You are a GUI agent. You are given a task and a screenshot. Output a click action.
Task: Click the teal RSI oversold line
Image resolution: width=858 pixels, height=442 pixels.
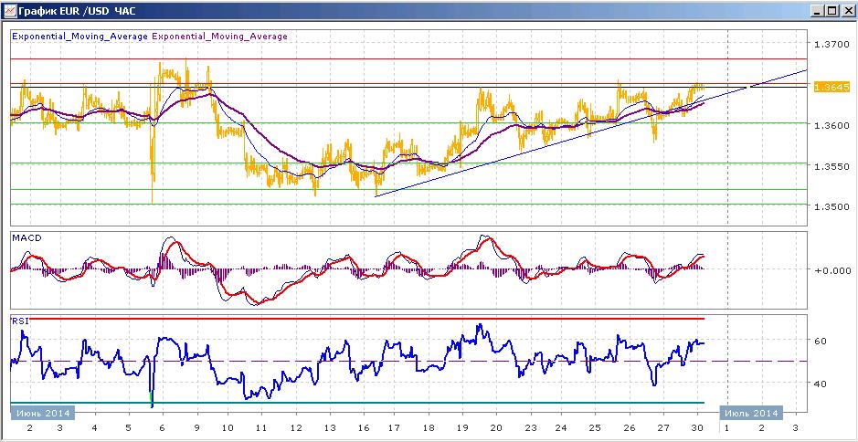click(358, 403)
